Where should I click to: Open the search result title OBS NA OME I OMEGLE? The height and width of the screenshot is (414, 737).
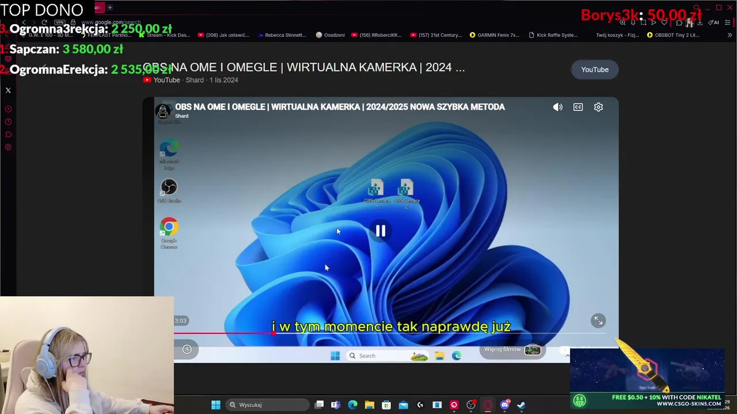[303, 67]
